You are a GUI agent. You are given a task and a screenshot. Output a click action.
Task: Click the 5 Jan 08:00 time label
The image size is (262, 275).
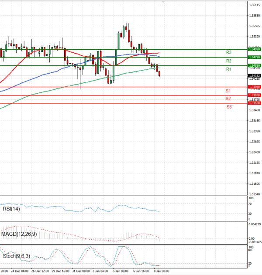(120, 271)
